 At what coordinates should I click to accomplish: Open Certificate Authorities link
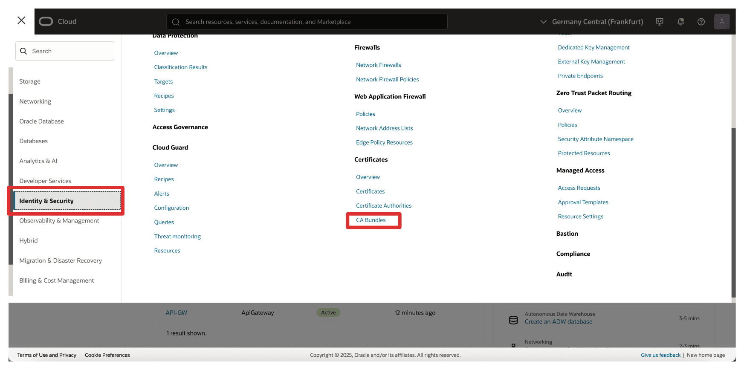pos(384,206)
